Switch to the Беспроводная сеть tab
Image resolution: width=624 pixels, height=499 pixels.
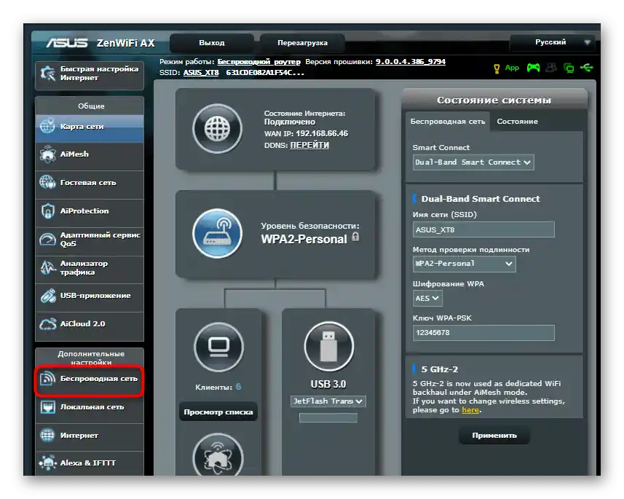447,122
